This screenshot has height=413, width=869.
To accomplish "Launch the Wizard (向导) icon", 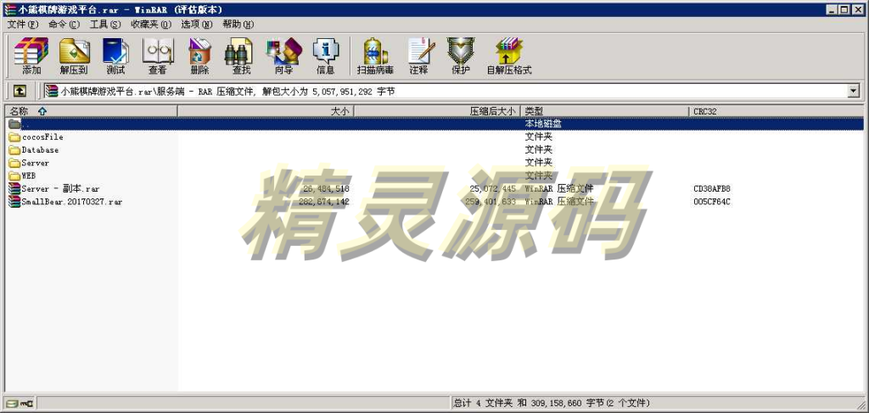I will [x=283, y=56].
